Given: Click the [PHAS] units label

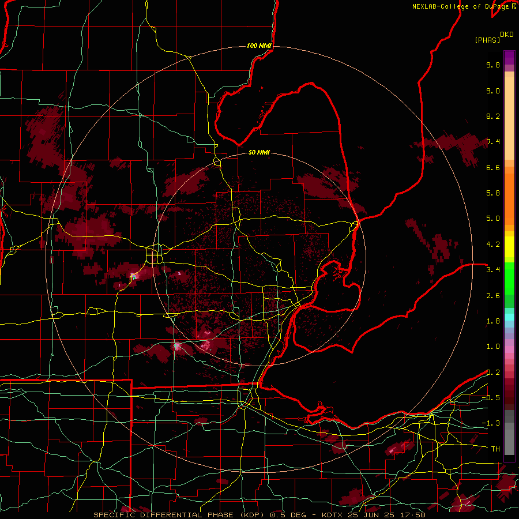Looking at the screenshot, I should coord(487,40).
